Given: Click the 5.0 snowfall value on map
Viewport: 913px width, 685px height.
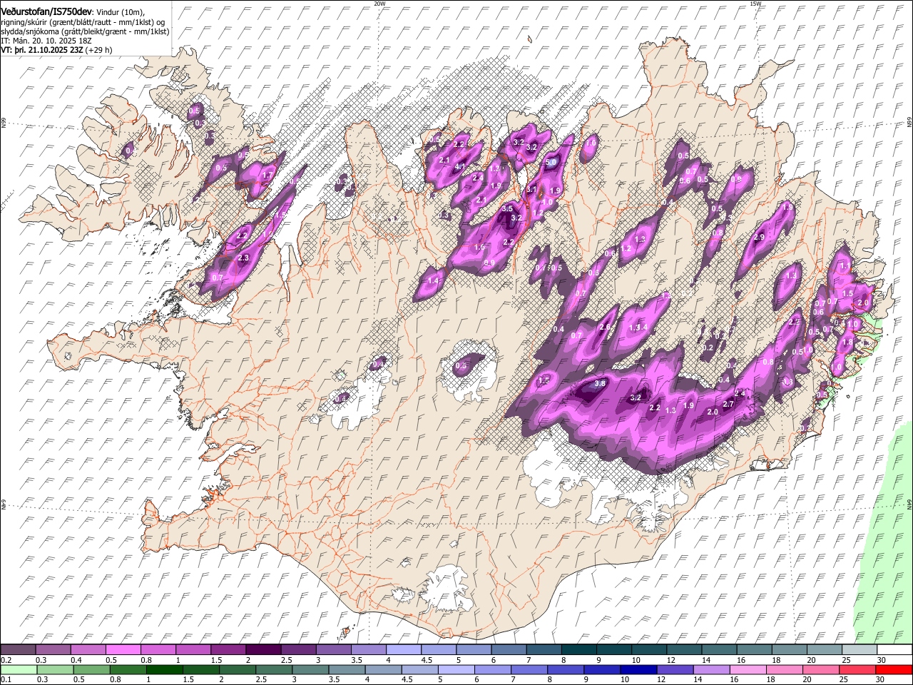Looking at the screenshot, I should click(551, 162).
